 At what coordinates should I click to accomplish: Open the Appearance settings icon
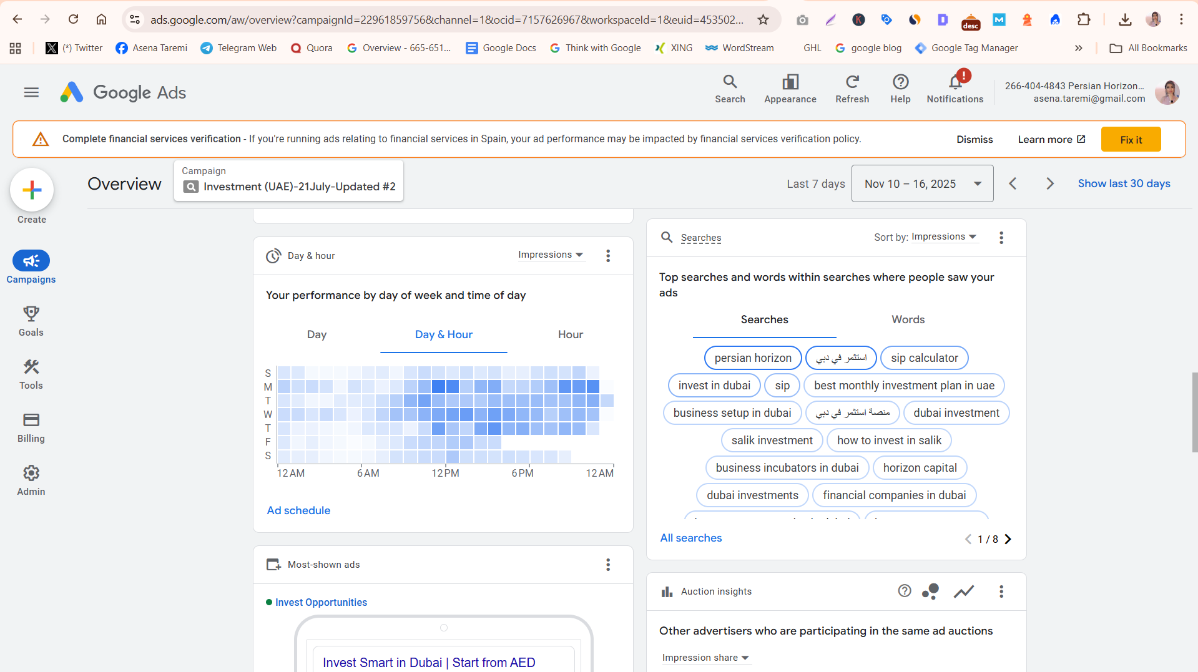[x=790, y=89]
